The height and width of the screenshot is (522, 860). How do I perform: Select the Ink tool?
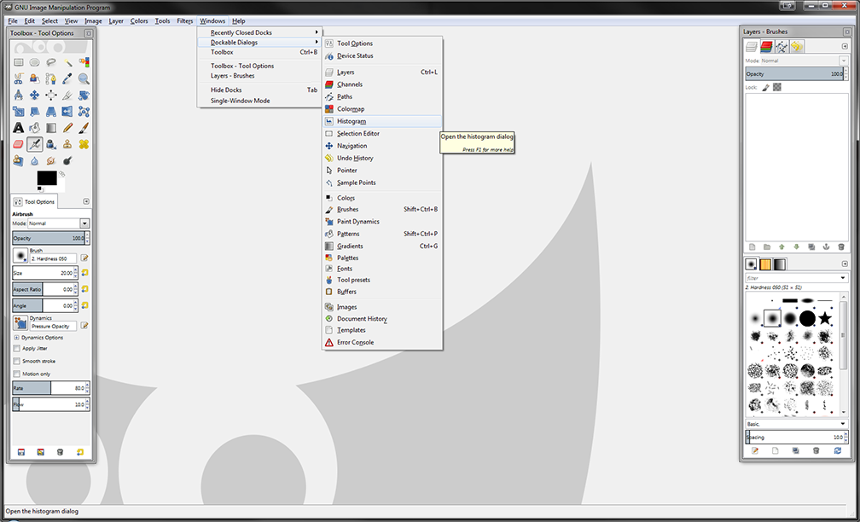(x=51, y=144)
